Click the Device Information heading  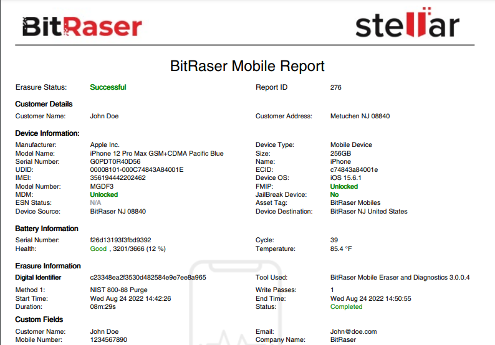coord(47,133)
